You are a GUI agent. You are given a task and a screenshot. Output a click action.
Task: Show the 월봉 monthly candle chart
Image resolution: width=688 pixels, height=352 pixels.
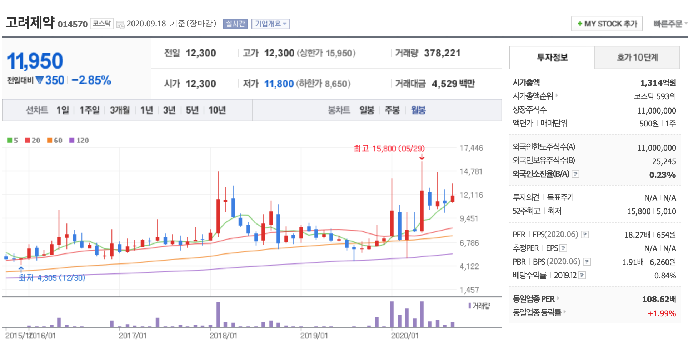[418, 110]
